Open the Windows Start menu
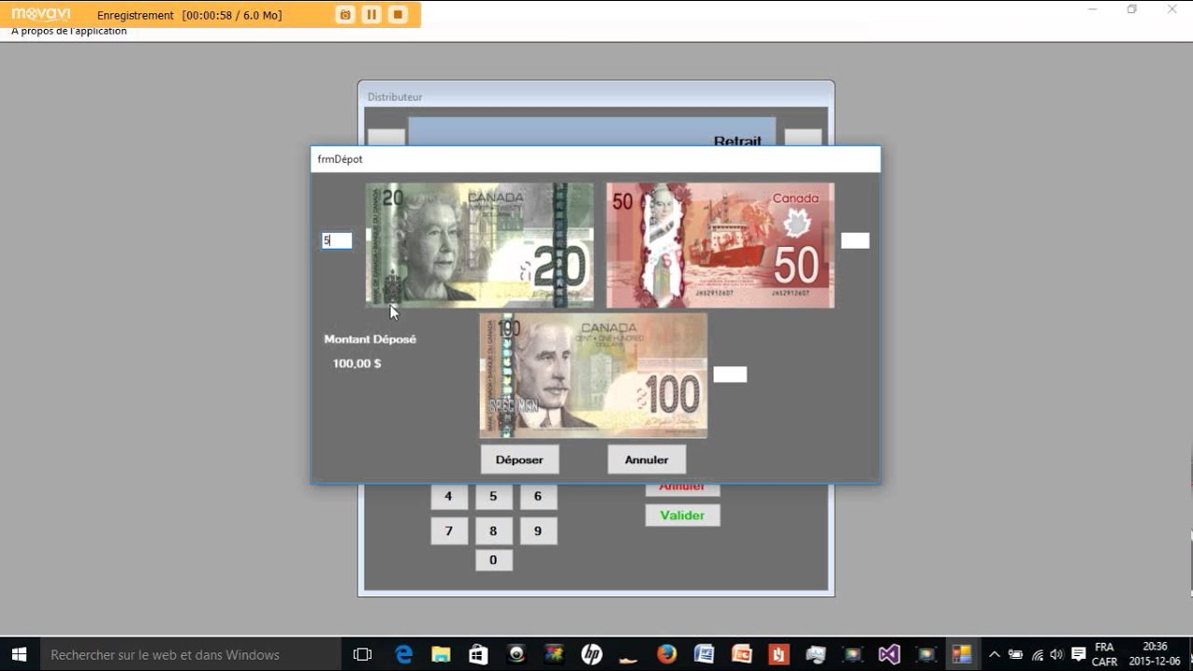The image size is (1193, 671). click(19, 654)
